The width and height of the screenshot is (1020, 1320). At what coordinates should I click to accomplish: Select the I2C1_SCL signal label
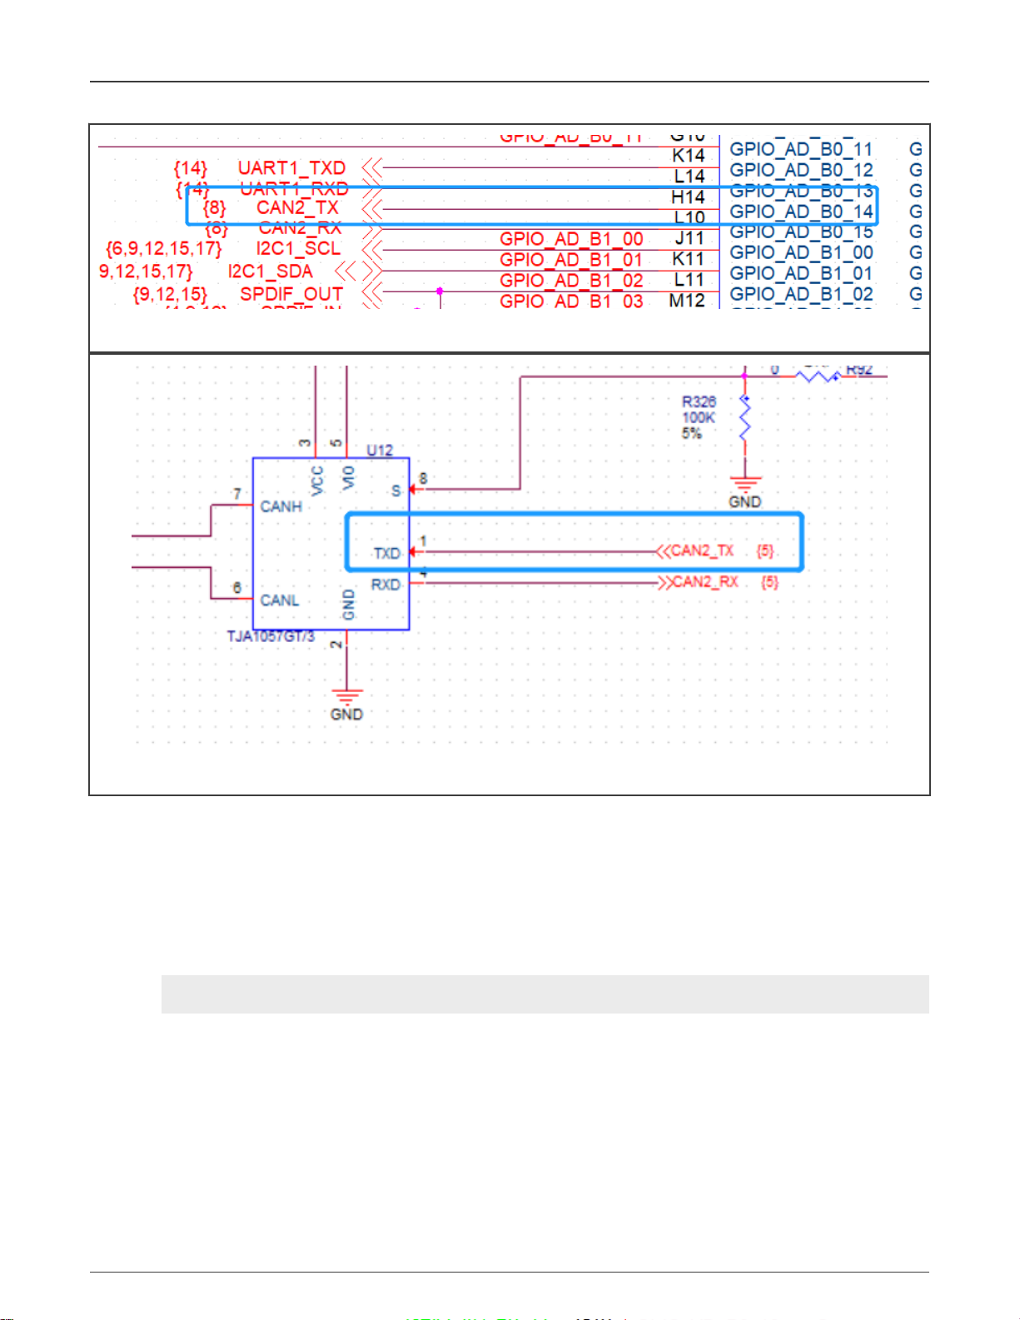[x=298, y=248]
